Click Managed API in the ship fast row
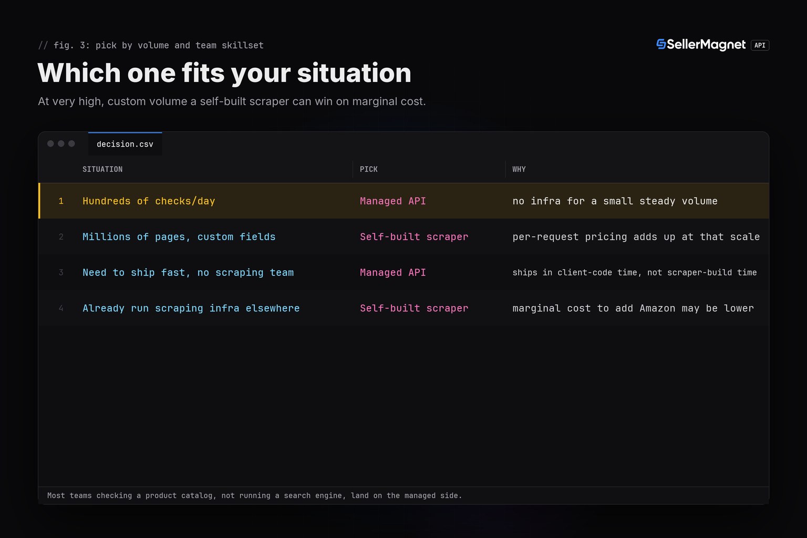The image size is (807, 538). pyautogui.click(x=393, y=273)
